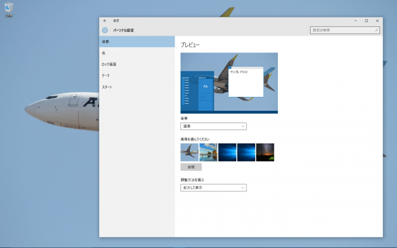397x248 pixels.
Task: Click サンプル テキスト in the preview
Action: tap(239, 72)
